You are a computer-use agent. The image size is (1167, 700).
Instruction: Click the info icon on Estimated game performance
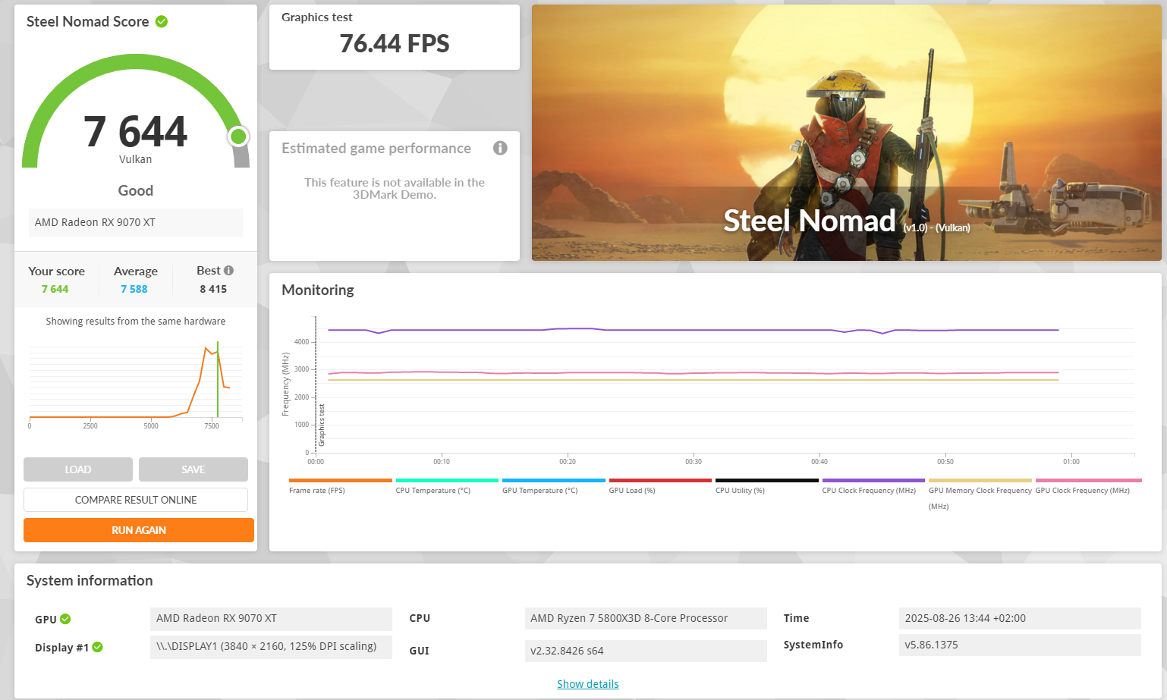point(500,148)
